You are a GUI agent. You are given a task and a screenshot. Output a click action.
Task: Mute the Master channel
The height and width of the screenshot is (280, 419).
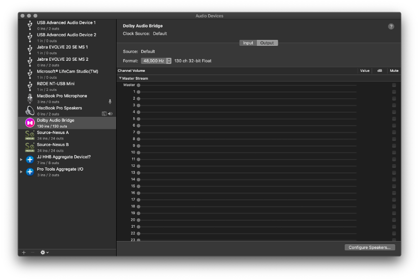(394, 85)
